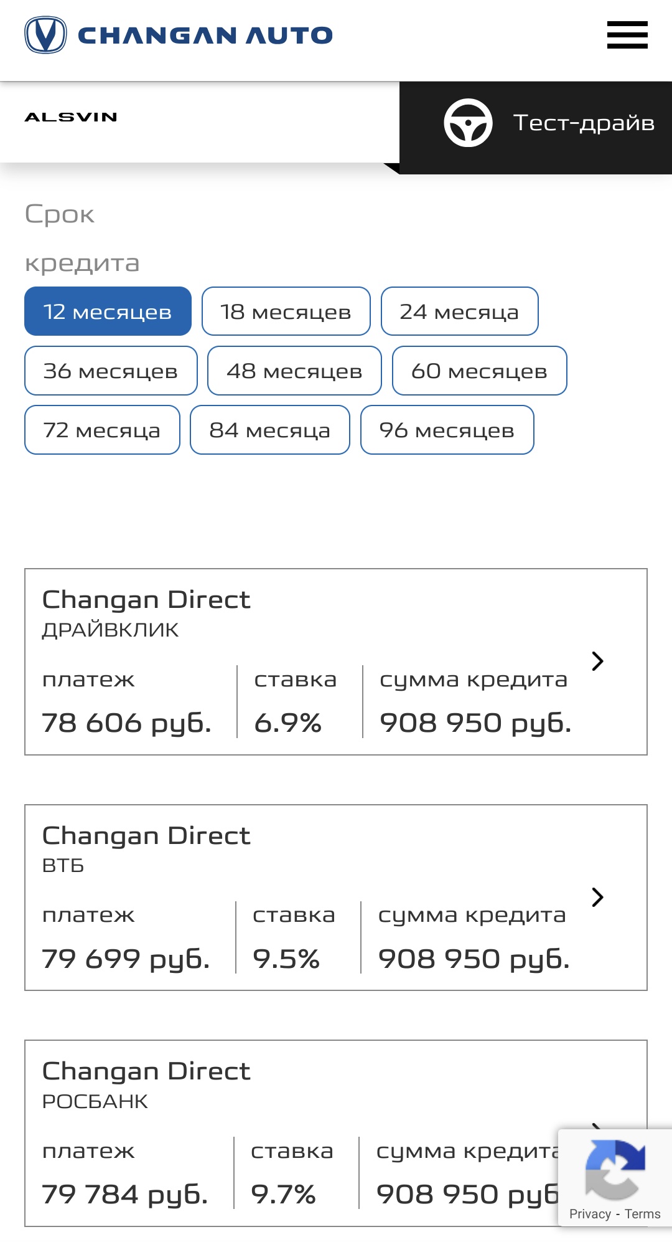Choose the 48 месяцев term option
672x1242 pixels.
click(x=294, y=371)
